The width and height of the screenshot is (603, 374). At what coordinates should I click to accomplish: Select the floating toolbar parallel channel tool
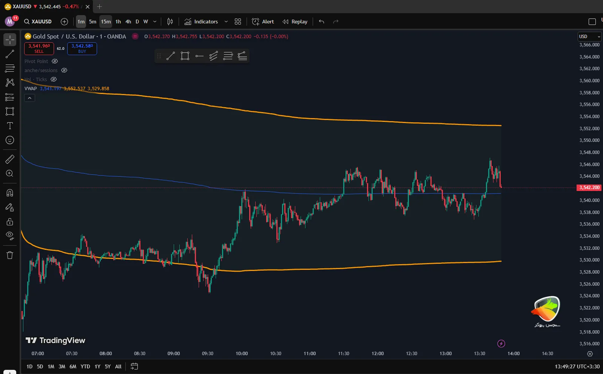[x=214, y=56]
